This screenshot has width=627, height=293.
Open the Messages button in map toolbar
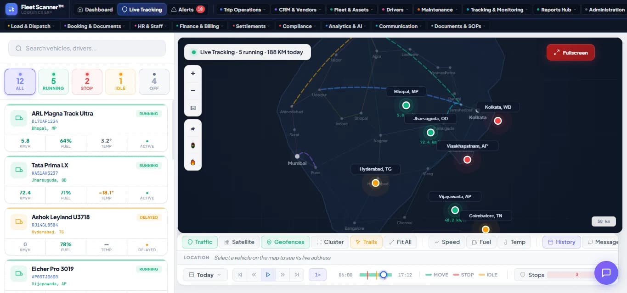[601, 242]
